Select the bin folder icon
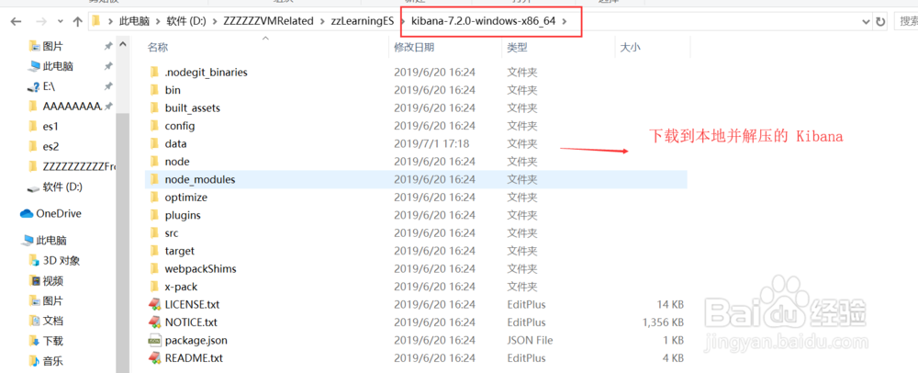The image size is (918, 373). 154,90
